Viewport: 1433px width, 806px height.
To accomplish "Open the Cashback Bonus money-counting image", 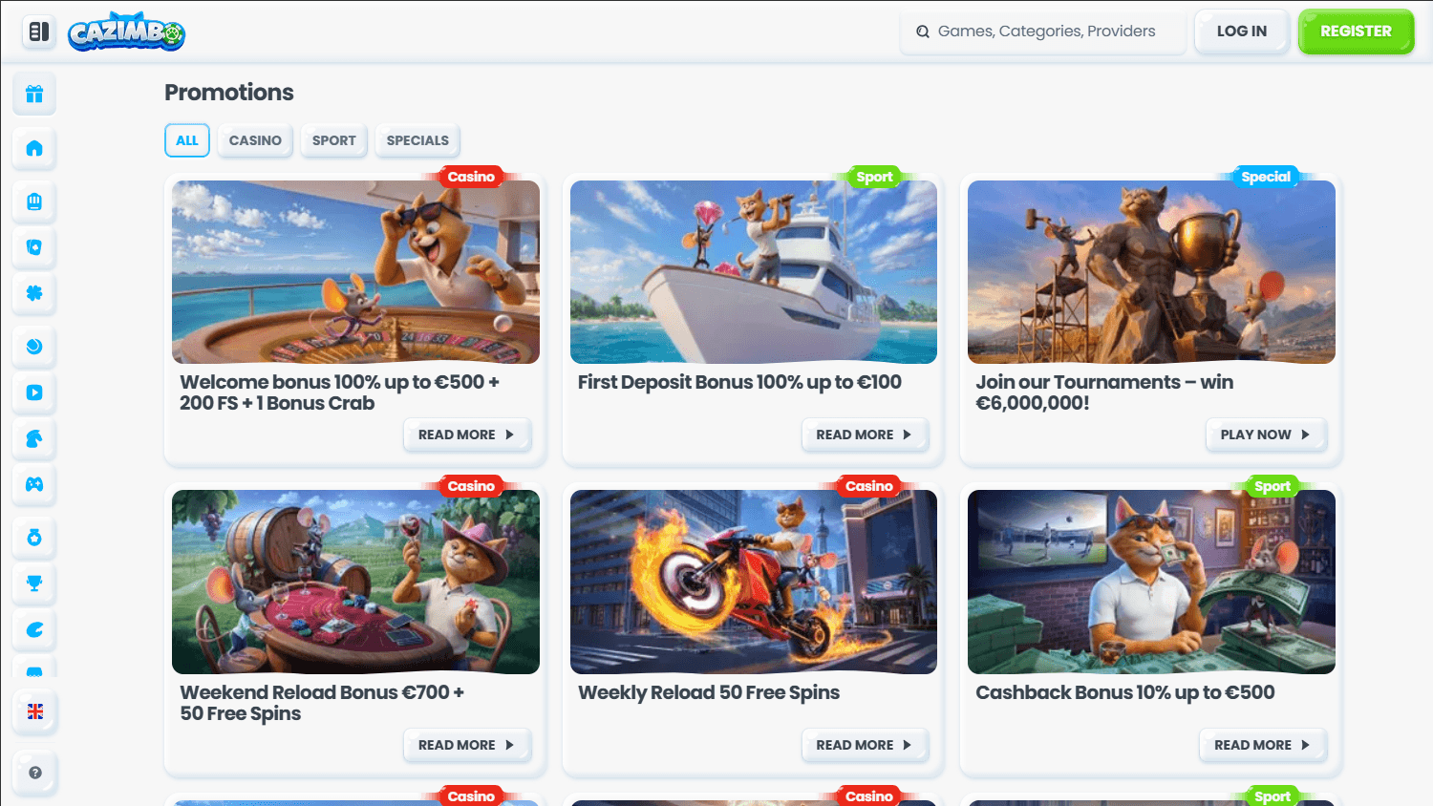I will pos(1151,582).
